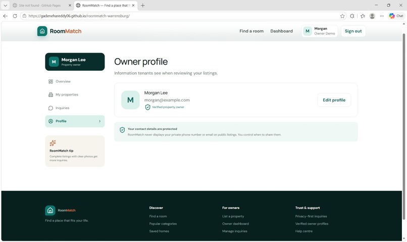Close the RoomMatch tab
407x242 pixels.
point(133,6)
